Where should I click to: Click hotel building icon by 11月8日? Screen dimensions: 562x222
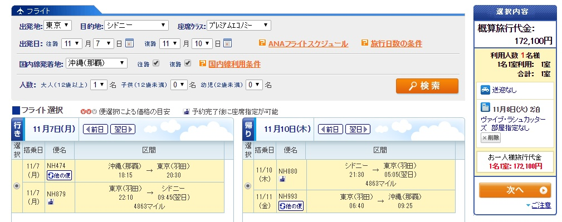click(x=485, y=107)
